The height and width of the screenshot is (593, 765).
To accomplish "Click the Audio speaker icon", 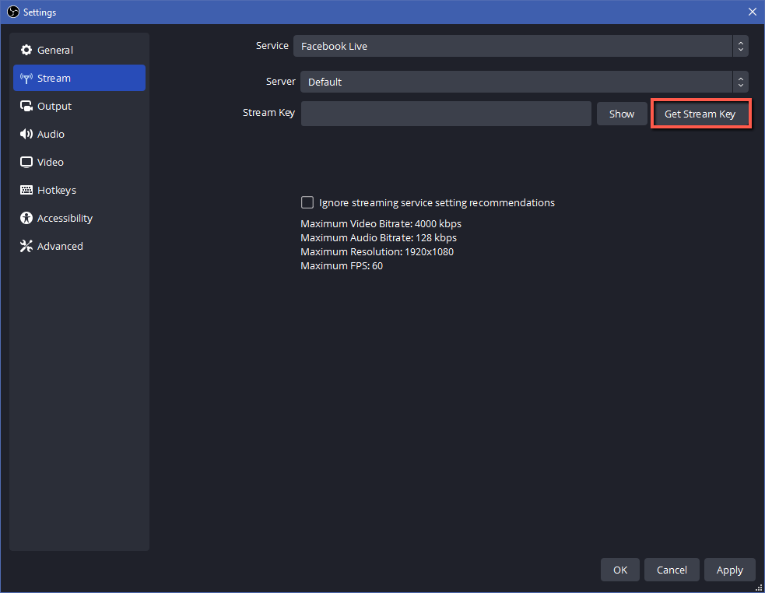I will pyautogui.click(x=26, y=134).
